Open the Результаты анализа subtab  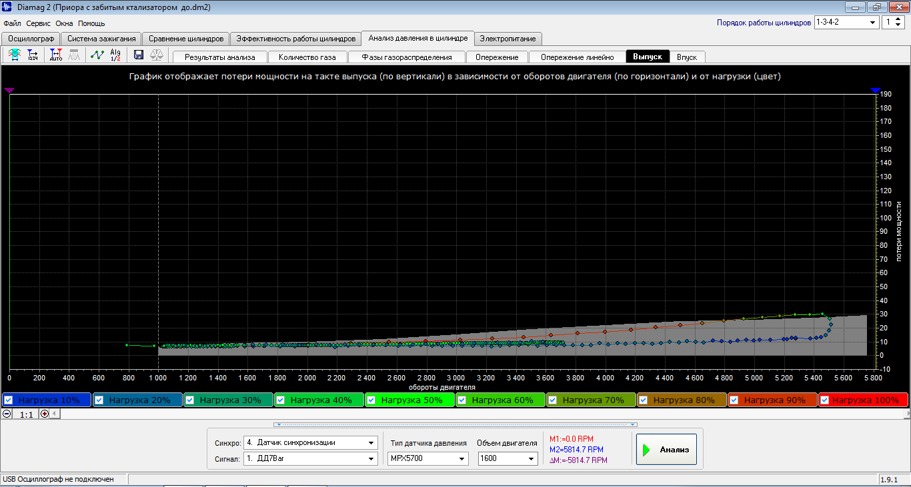220,57
